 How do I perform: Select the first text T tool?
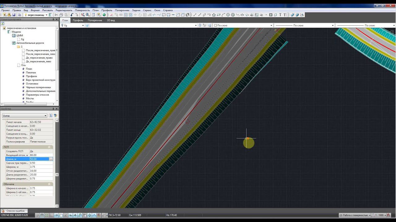[x=280, y=15]
